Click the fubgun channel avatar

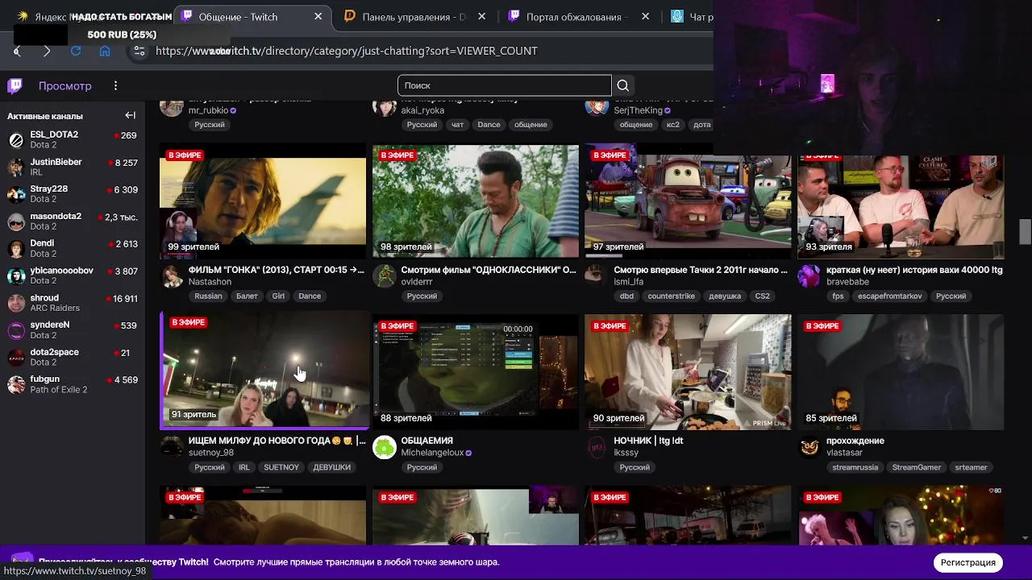pos(16,384)
